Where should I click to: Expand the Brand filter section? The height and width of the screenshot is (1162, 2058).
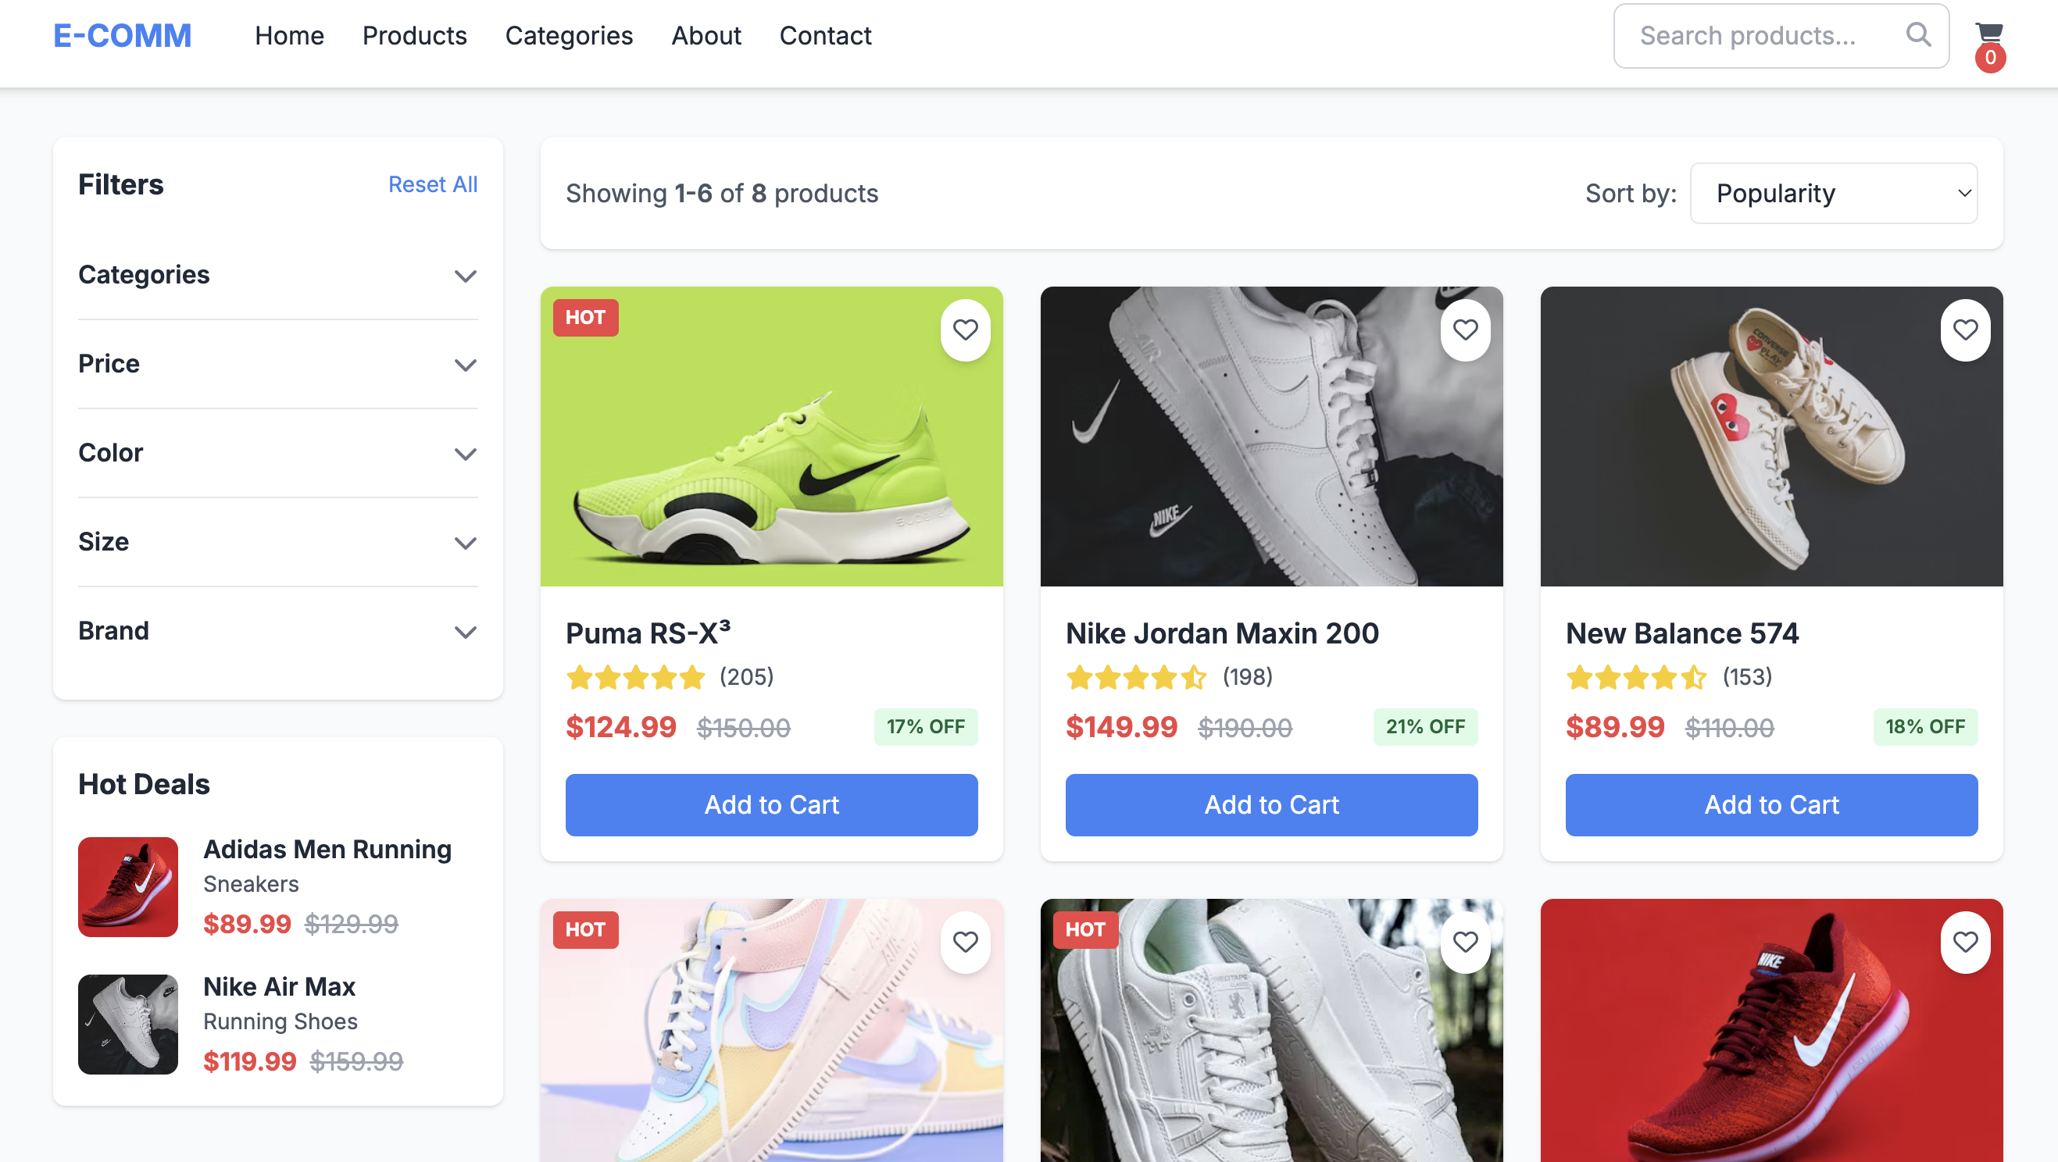coord(278,631)
